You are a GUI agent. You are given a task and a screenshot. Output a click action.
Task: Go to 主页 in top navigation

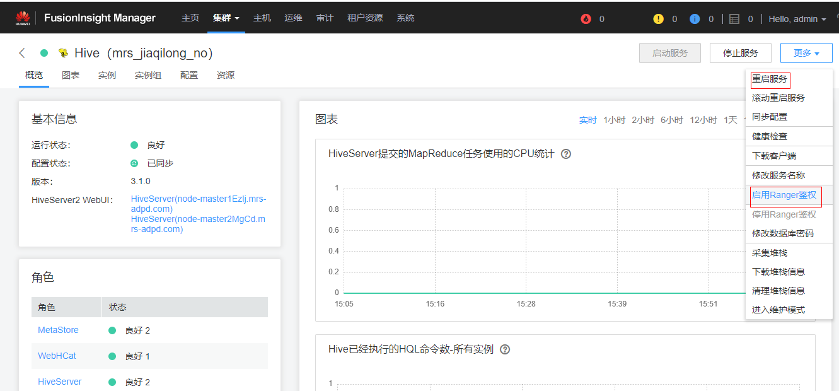(x=190, y=18)
